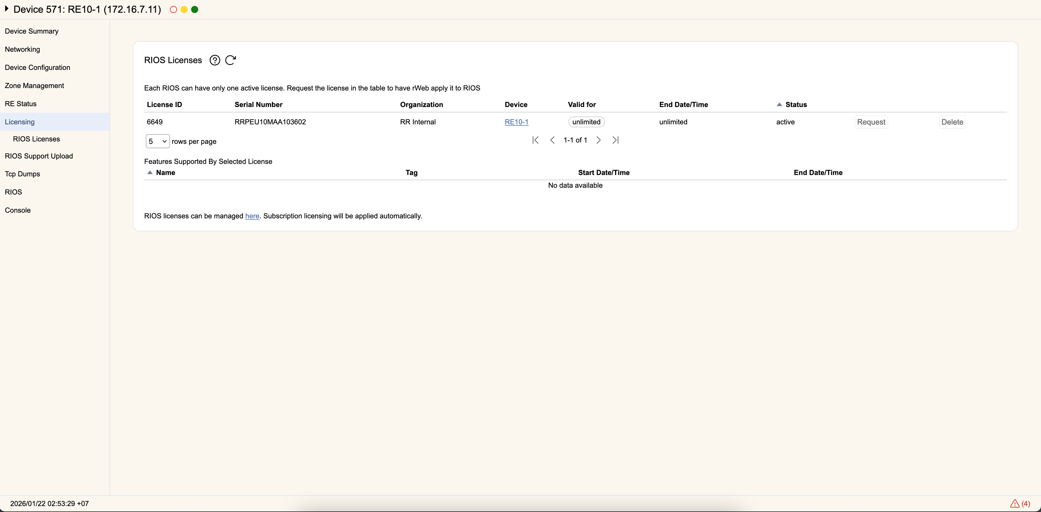Viewport: 1041px width, 512px height.
Task: Click Delete button for license 6649
Action: 952,122
